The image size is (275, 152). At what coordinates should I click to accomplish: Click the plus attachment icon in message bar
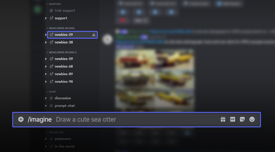coord(21,119)
